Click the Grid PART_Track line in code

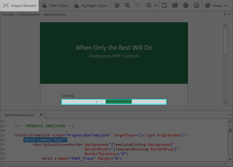click(x=81, y=158)
